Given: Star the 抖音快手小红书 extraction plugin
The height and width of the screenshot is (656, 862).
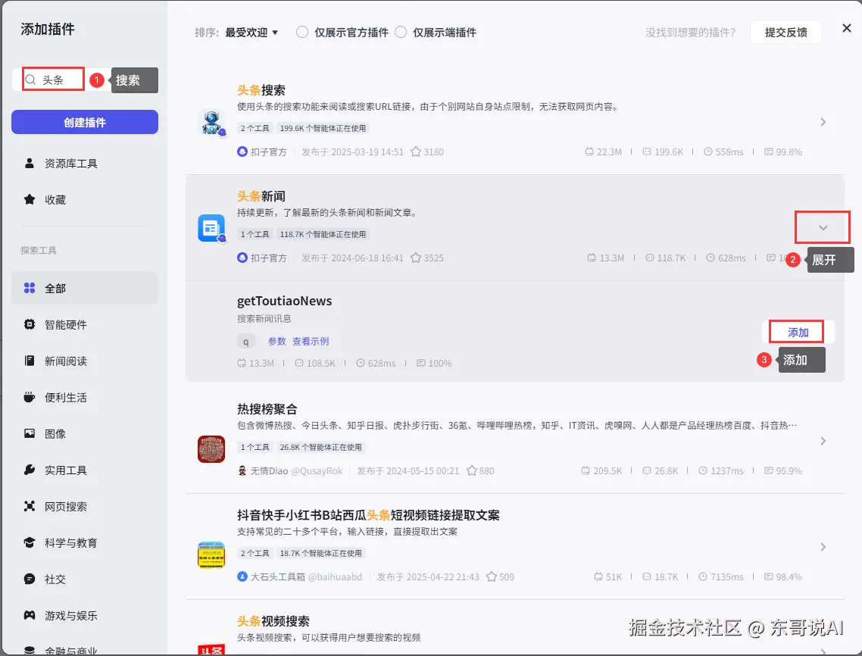Looking at the screenshot, I should [x=492, y=576].
